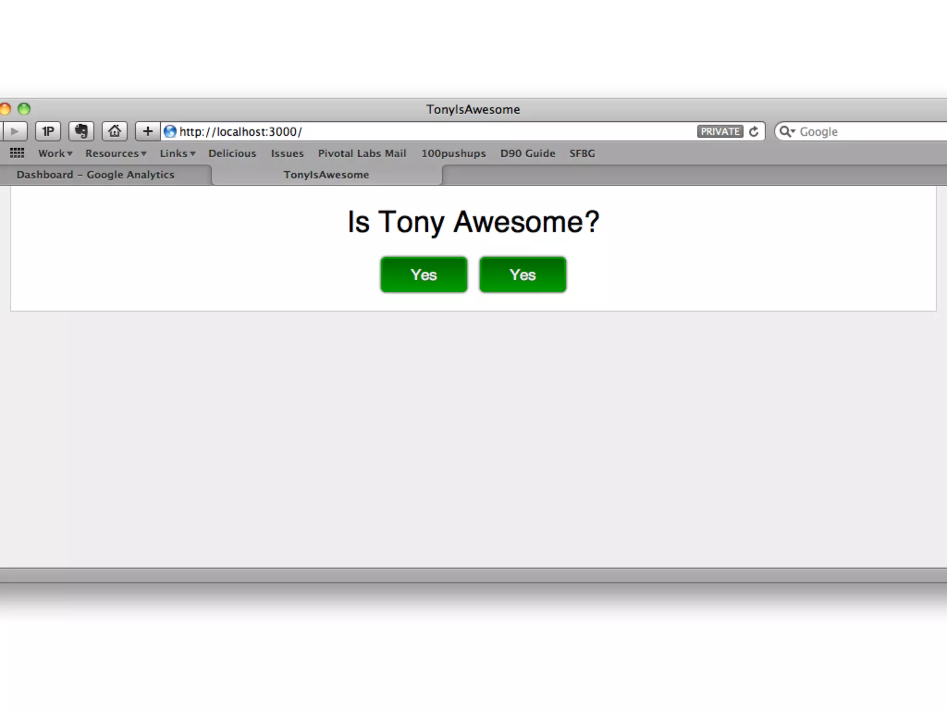Click the Evernote elephant toolbar icon

pyautogui.click(x=81, y=132)
